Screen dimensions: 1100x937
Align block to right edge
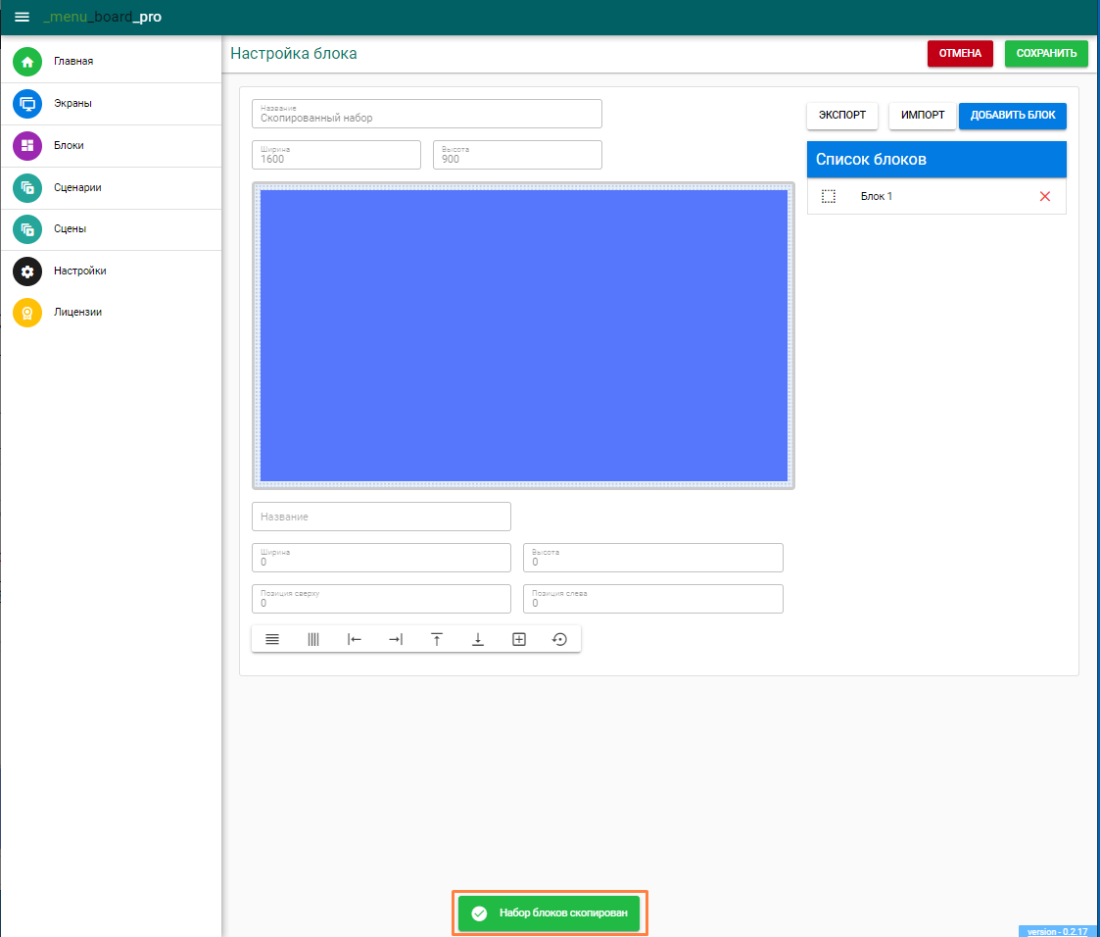pyautogui.click(x=396, y=639)
